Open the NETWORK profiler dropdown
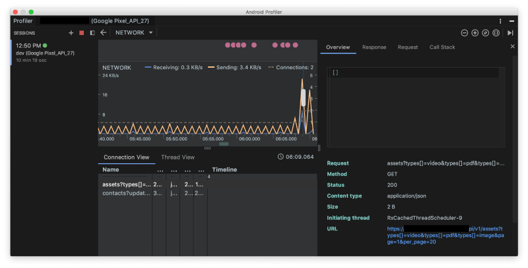 [x=134, y=32]
